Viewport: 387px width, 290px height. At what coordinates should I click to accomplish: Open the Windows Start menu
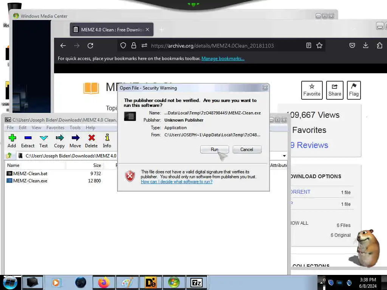(x=10, y=282)
